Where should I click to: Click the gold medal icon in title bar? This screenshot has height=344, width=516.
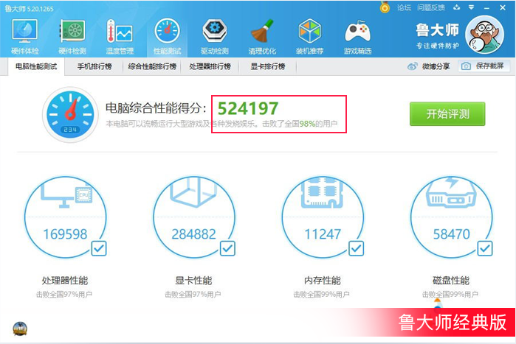(x=385, y=7)
